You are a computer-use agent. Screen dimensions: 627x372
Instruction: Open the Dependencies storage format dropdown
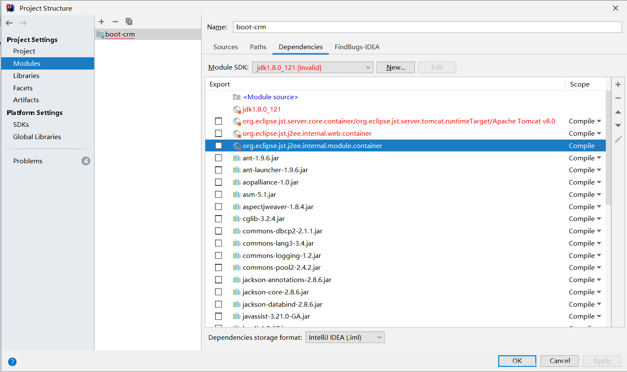tap(345, 338)
